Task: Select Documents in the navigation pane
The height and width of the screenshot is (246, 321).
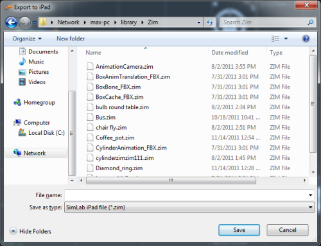Action: click(x=39, y=51)
